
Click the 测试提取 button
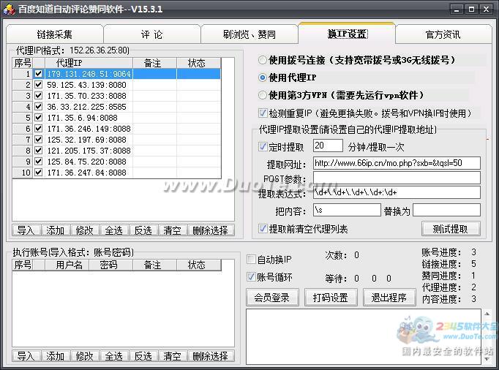(451, 229)
